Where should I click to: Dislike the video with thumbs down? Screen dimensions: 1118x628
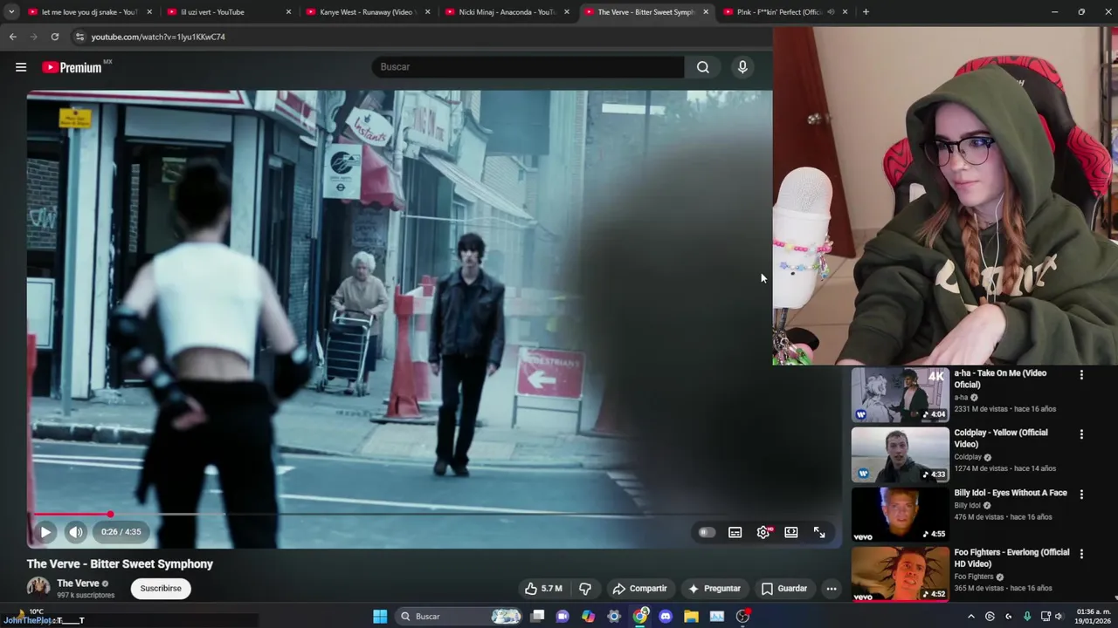click(x=585, y=589)
